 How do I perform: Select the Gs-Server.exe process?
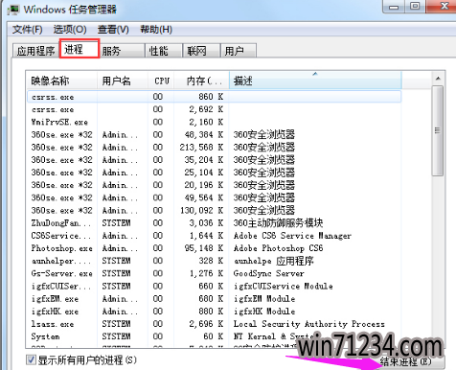click(214, 273)
